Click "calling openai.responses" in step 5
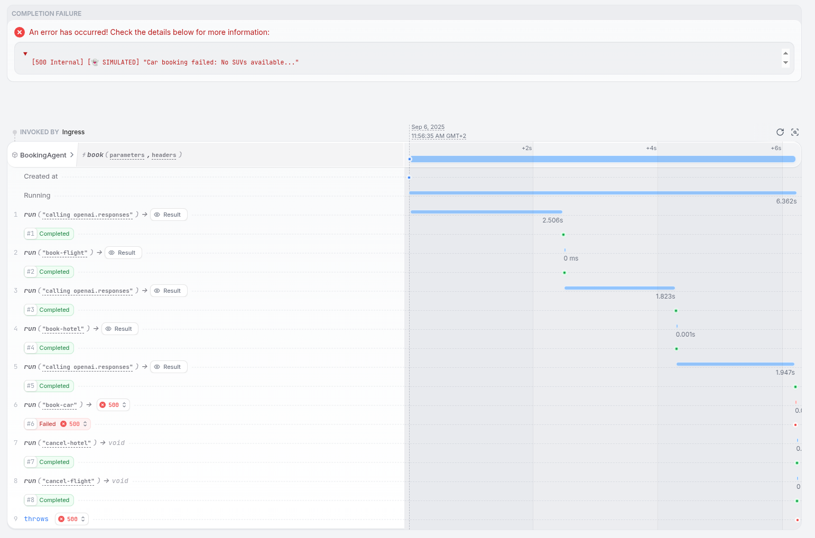Viewport: 815px width, 538px height. tap(88, 367)
